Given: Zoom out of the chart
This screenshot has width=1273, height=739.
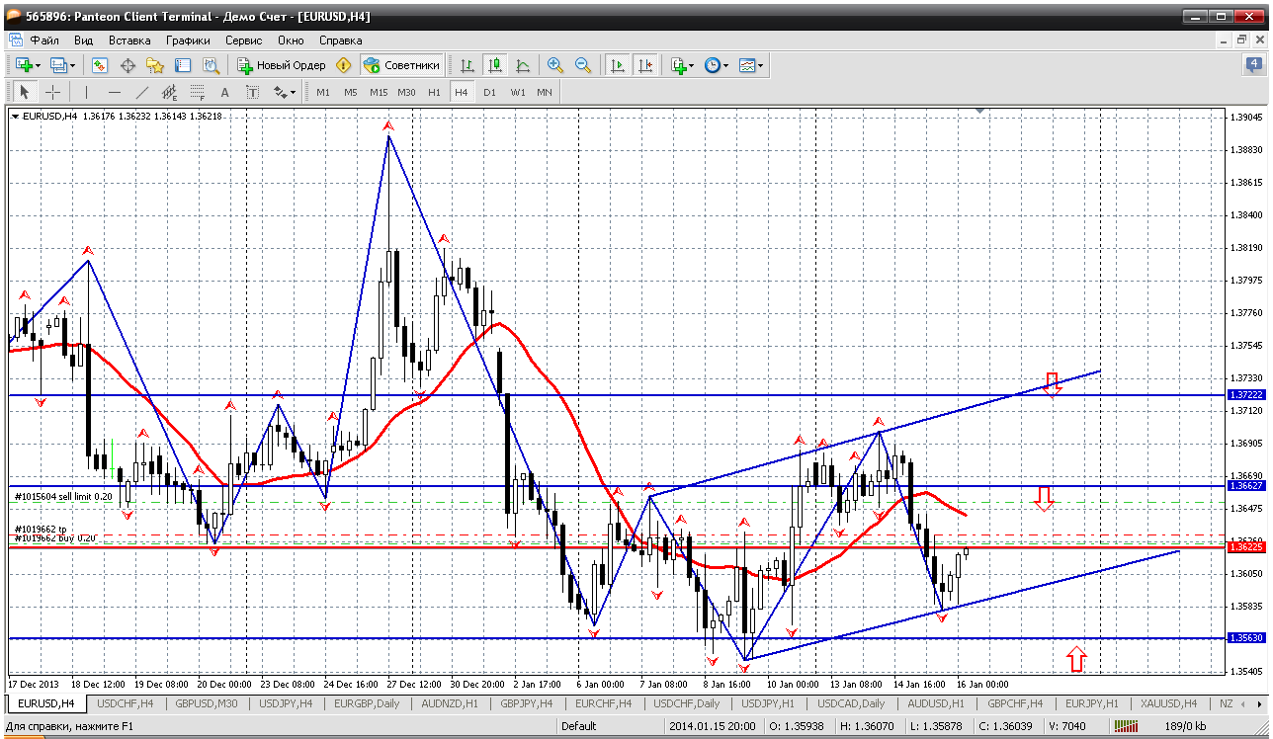Looking at the screenshot, I should pyautogui.click(x=583, y=65).
